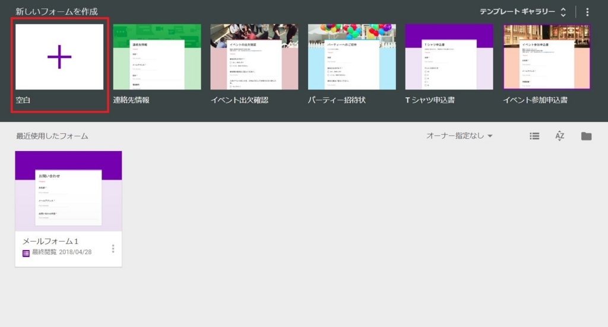Open the three-dot menu for メールフォーム 1

(113, 248)
